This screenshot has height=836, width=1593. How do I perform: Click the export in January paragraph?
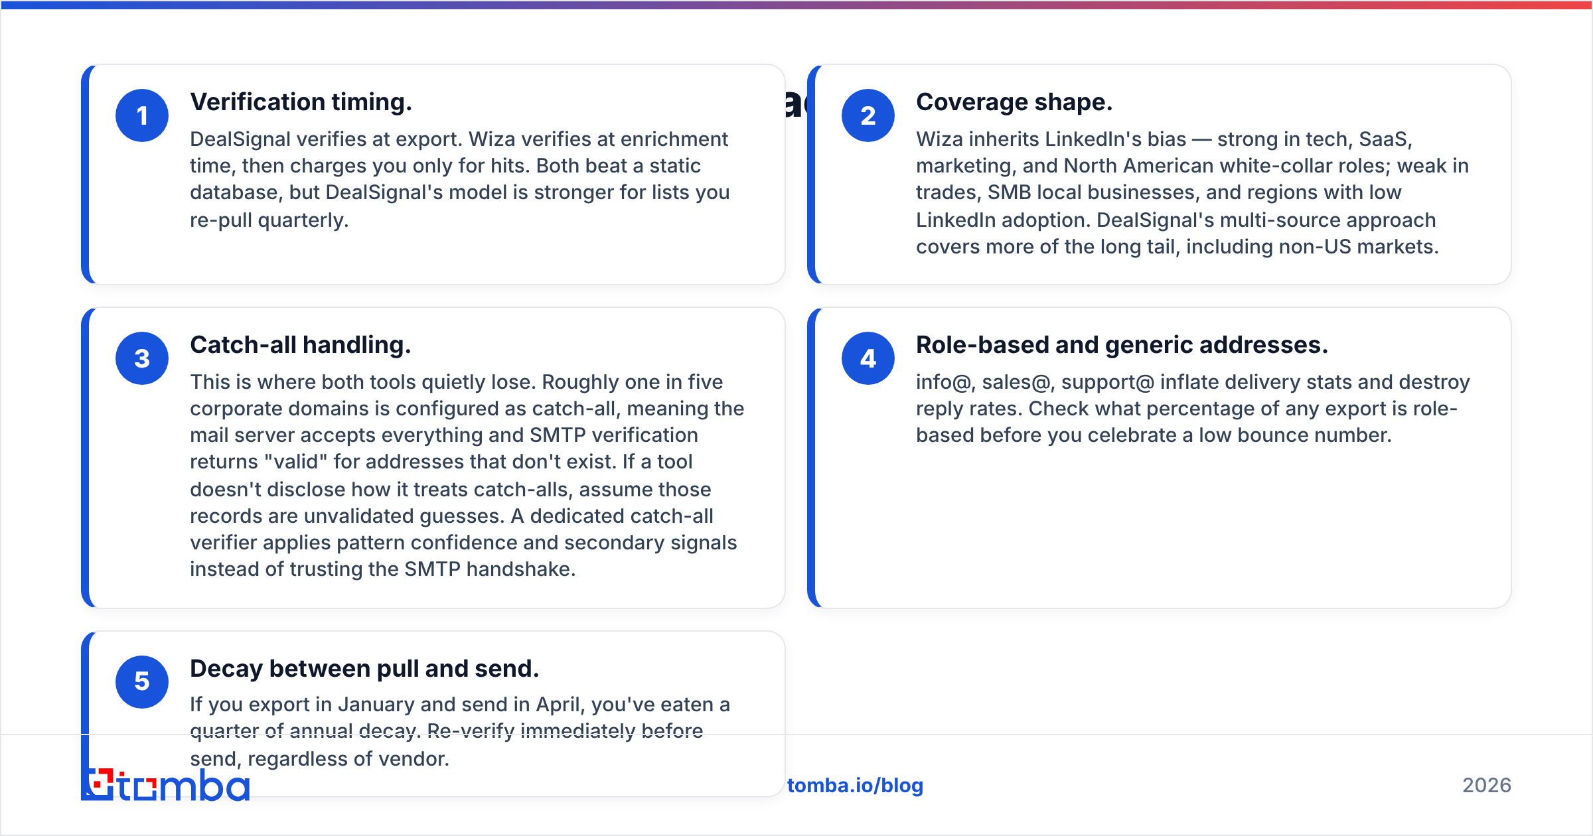(460, 731)
